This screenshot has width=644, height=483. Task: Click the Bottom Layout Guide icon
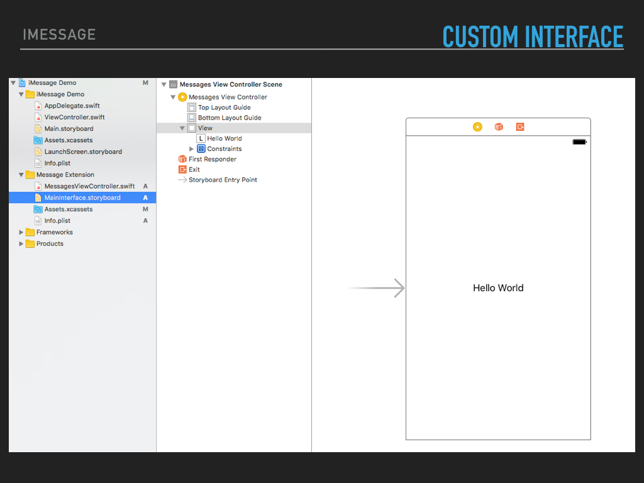click(x=192, y=118)
